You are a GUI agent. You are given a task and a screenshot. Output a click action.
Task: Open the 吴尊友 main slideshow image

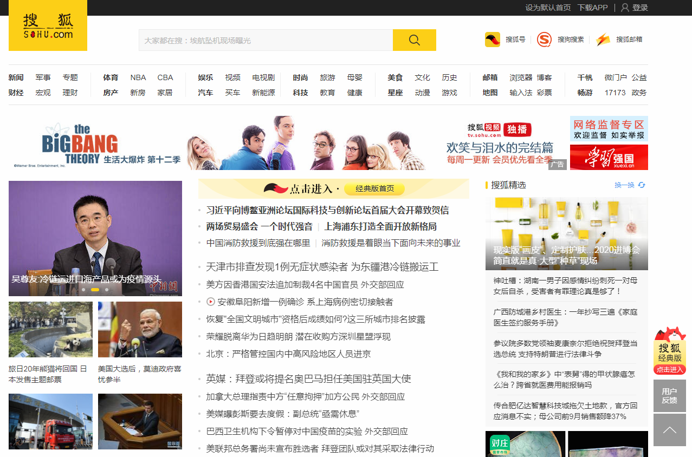[x=95, y=238]
